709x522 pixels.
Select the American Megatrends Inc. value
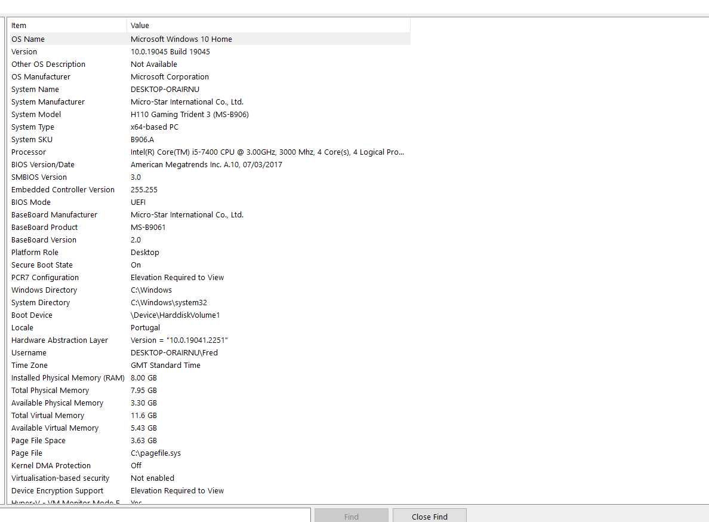[x=206, y=165]
